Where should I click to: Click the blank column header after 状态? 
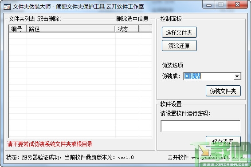(x=145, y=29)
